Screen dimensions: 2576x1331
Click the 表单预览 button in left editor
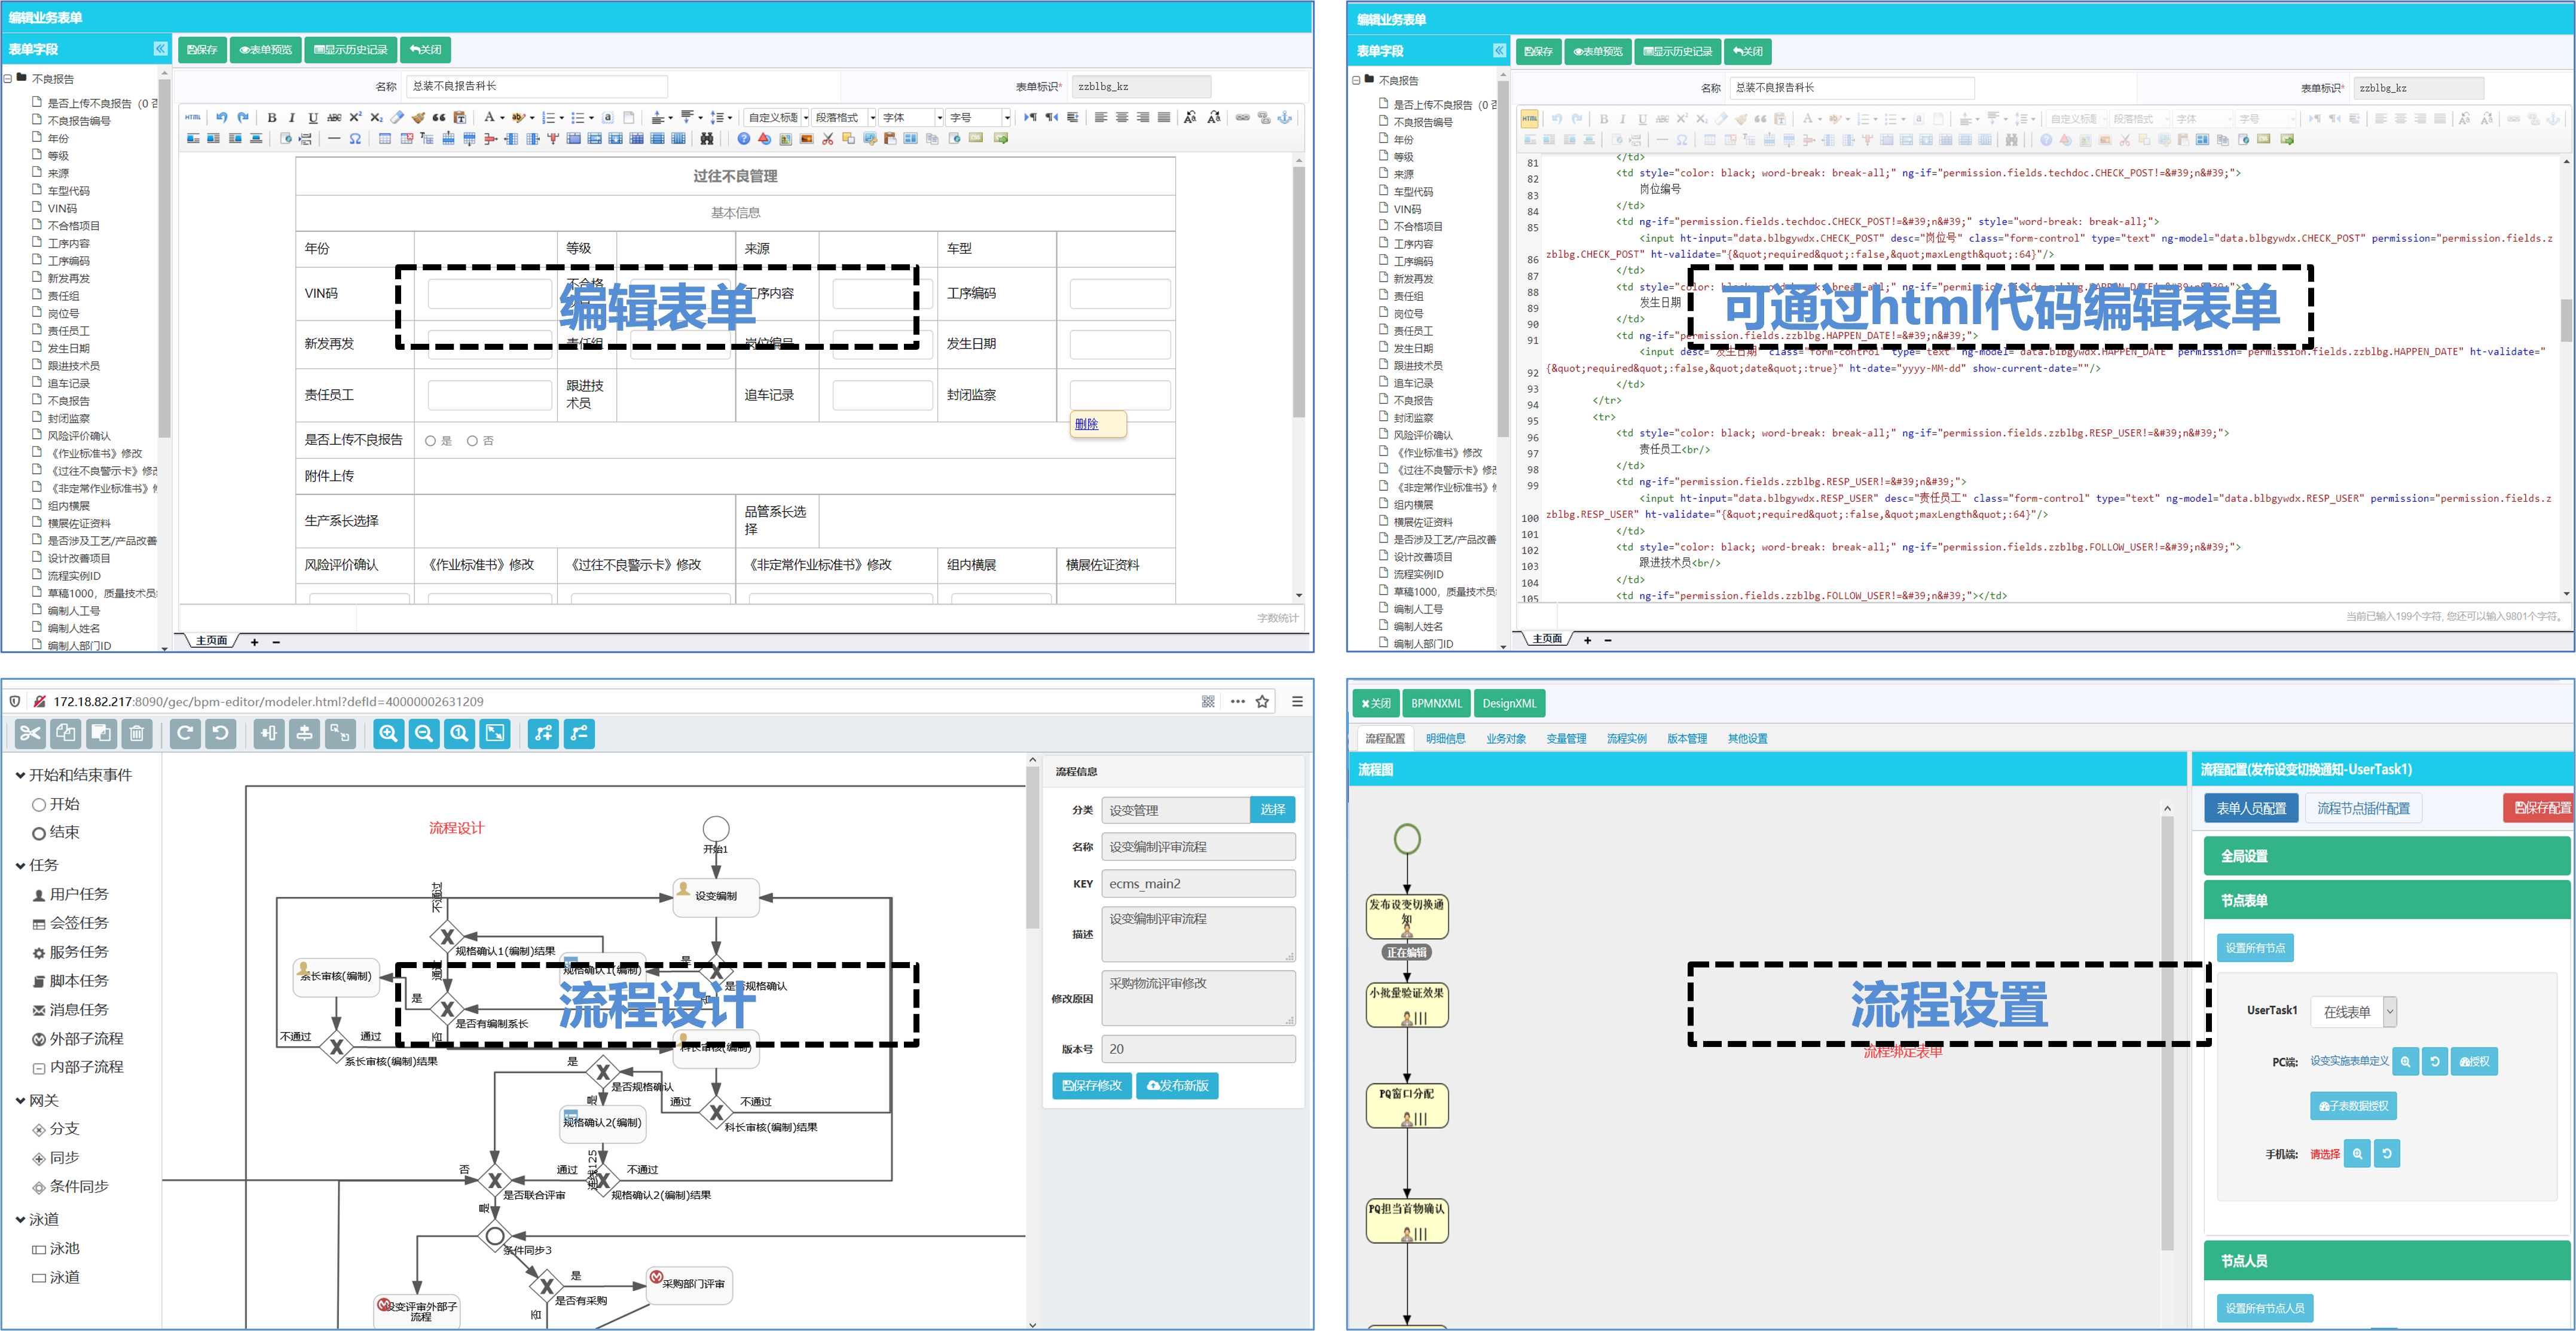pyautogui.click(x=265, y=49)
